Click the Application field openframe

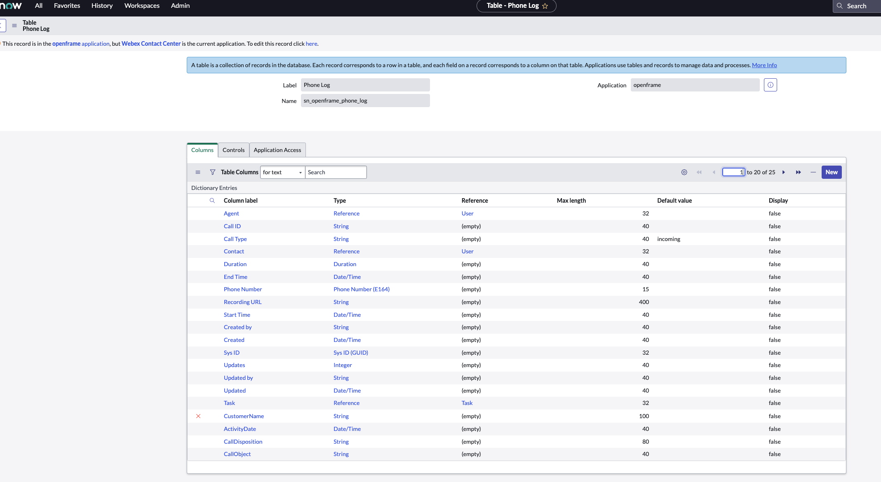click(x=695, y=85)
